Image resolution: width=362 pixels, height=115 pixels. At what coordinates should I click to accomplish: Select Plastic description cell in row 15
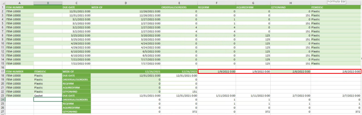coord(336,63)
